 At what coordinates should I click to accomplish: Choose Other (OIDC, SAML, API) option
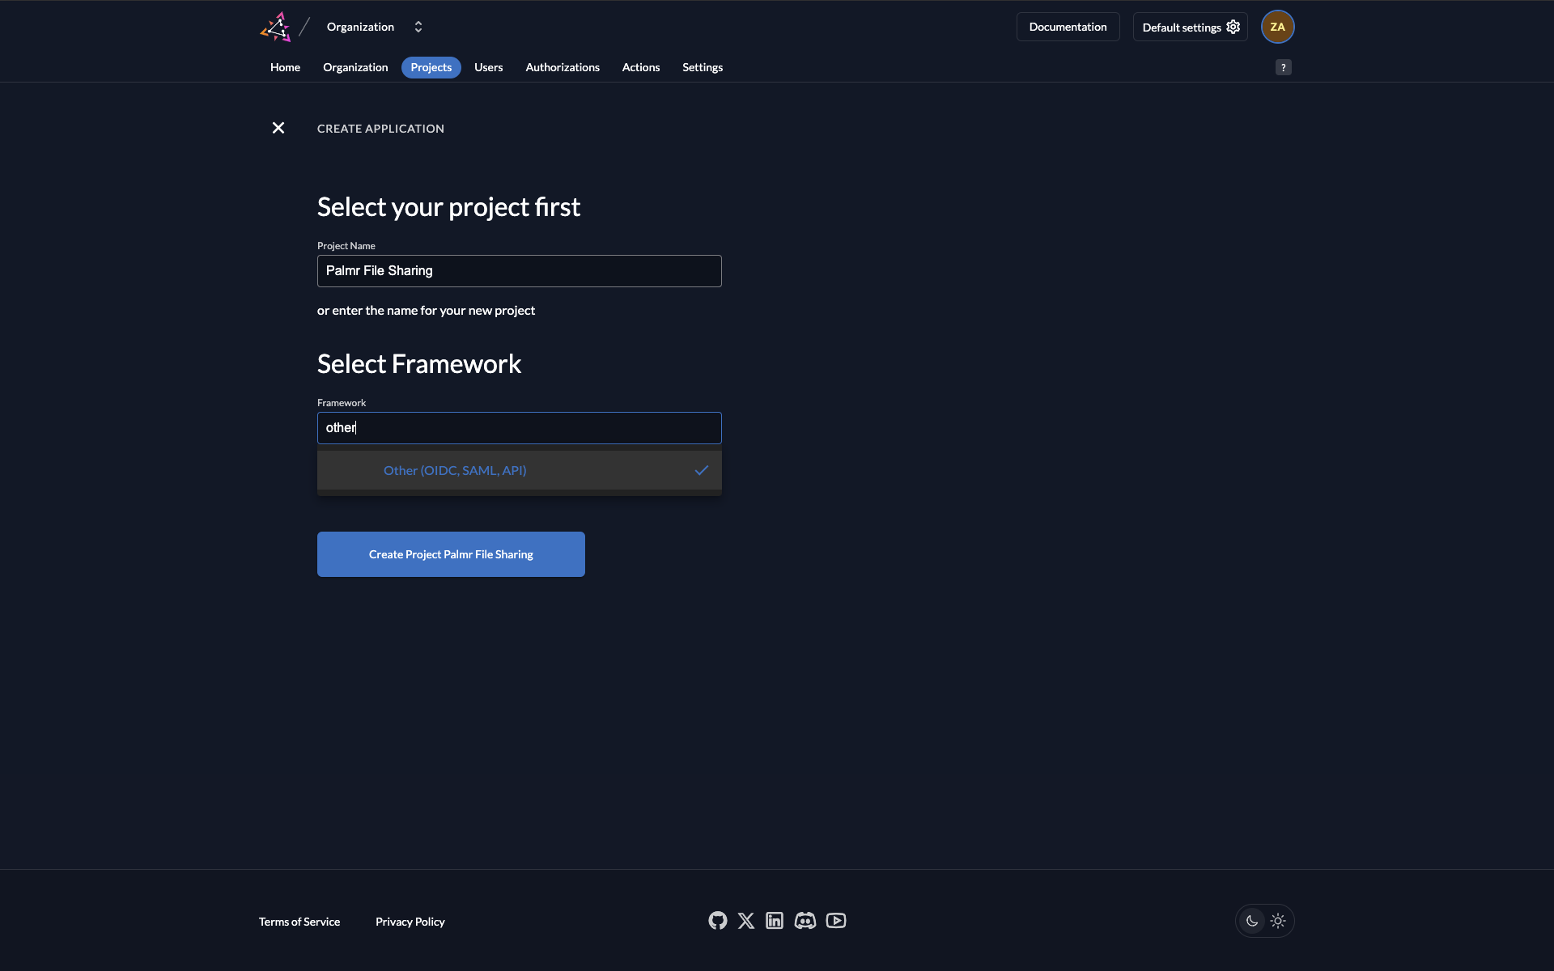519,470
